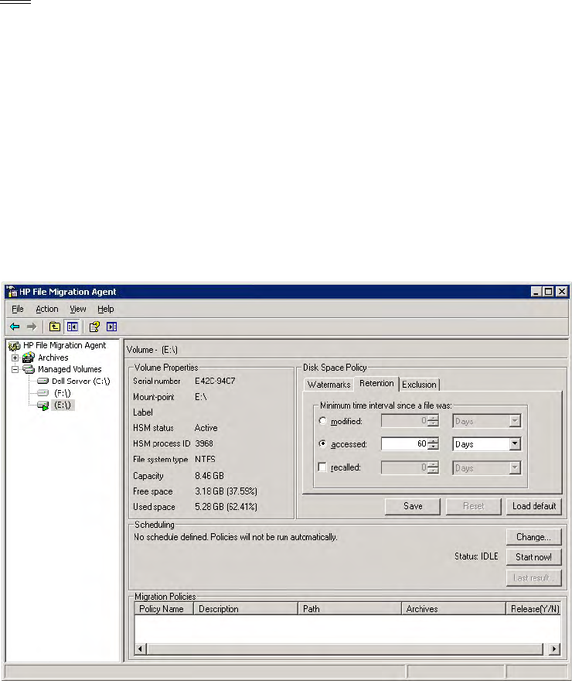
Task: Click the Forward arrow toolbar icon
Action: click(32, 327)
